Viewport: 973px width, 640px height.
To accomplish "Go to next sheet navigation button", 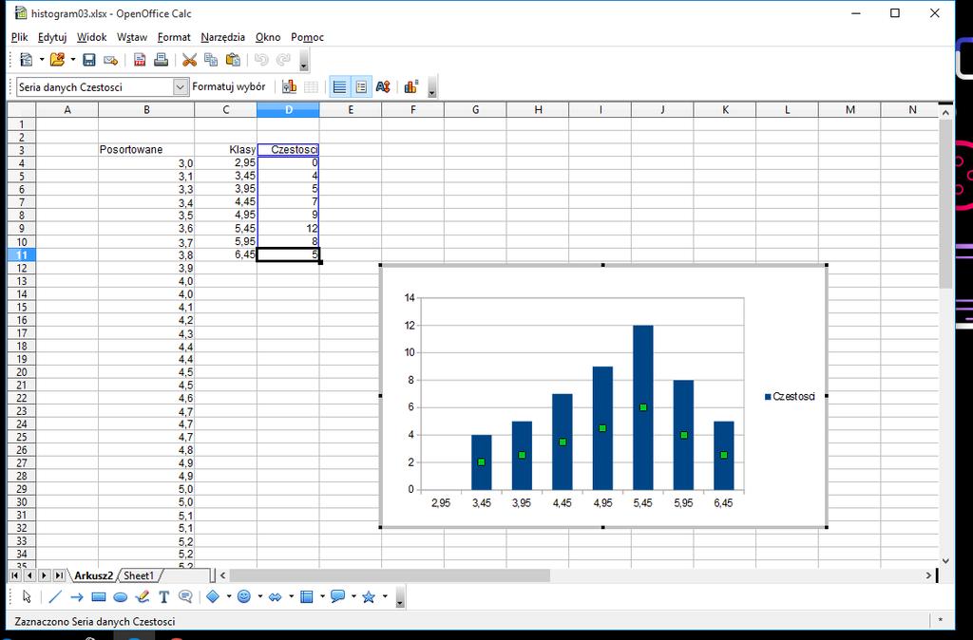I will 44,575.
